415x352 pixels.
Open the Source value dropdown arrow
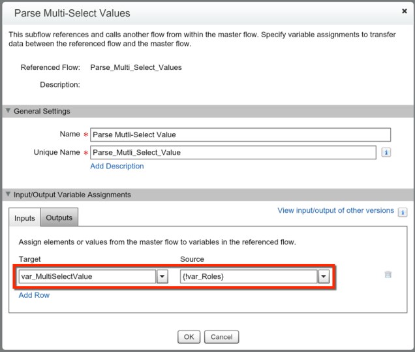322,276
